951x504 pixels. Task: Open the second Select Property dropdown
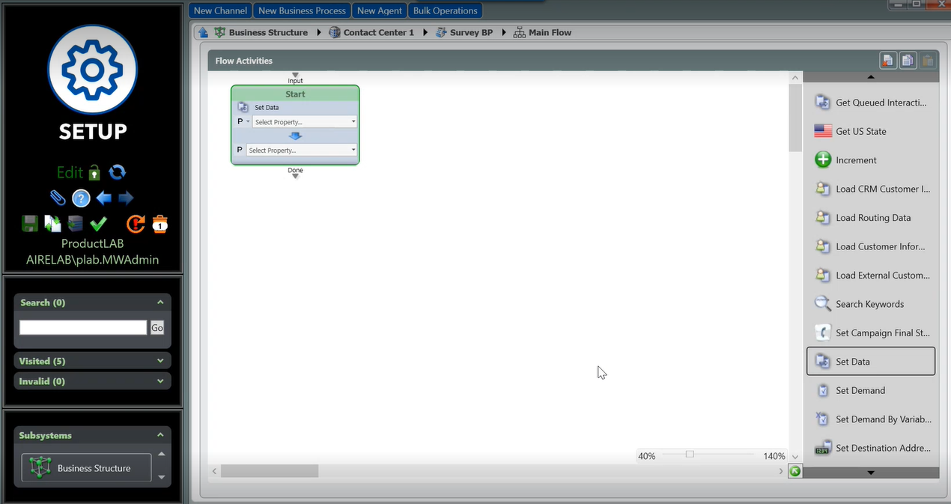[301, 151]
